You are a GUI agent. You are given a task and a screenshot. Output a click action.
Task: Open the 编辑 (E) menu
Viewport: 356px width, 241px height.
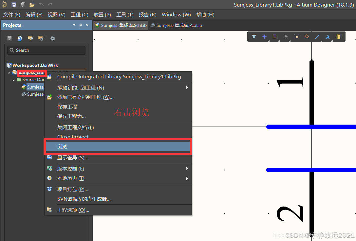point(34,14)
